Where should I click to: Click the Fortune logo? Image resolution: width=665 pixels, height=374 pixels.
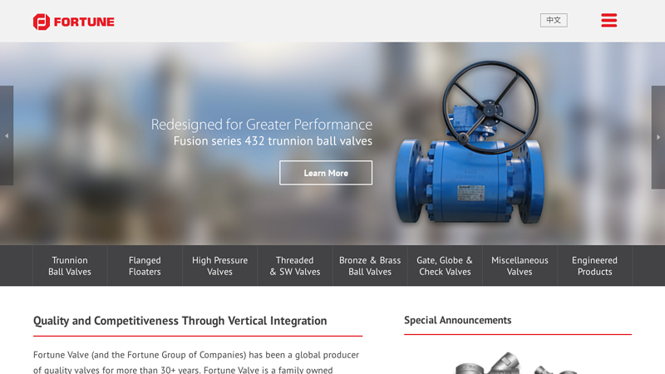click(x=74, y=22)
